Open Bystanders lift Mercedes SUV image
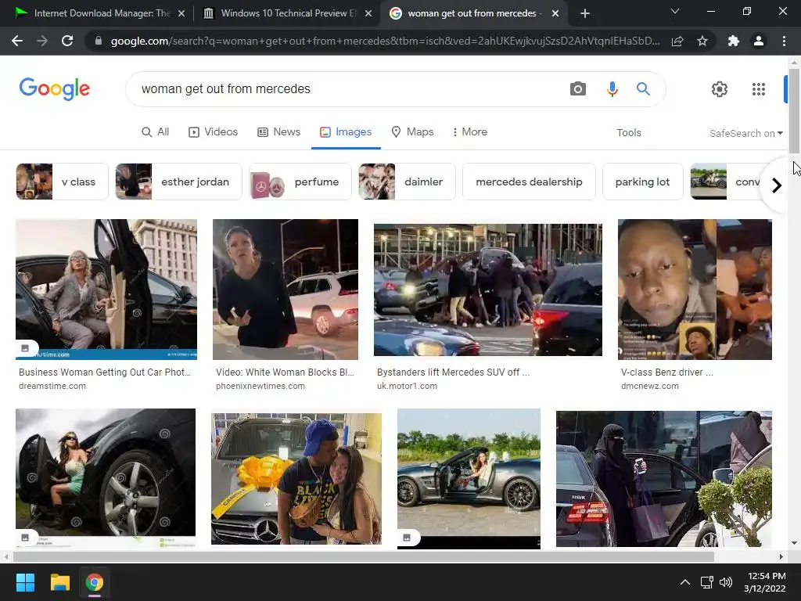This screenshot has width=801, height=601. (488, 290)
